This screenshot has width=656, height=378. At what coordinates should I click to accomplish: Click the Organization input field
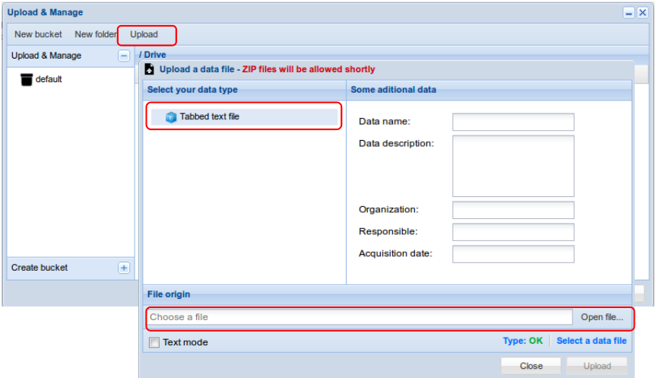click(x=513, y=210)
